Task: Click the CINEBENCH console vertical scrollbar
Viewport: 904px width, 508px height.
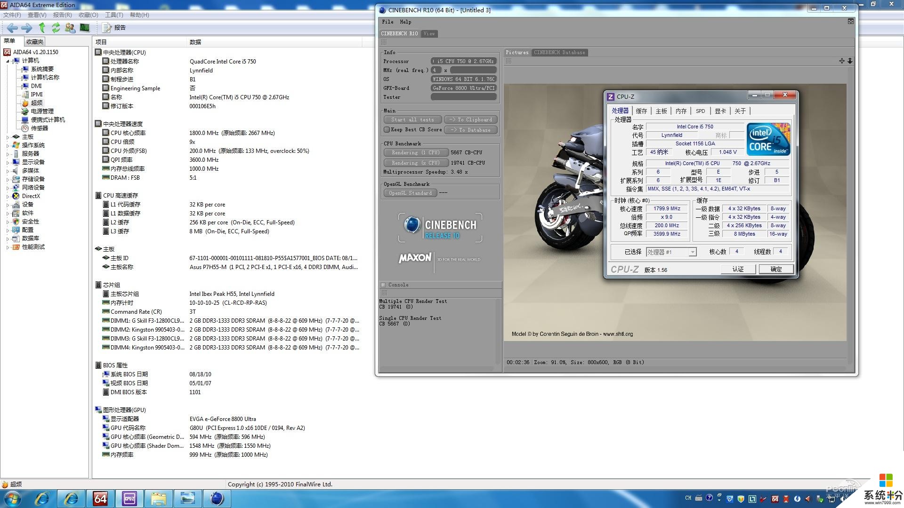Action: pos(498,331)
